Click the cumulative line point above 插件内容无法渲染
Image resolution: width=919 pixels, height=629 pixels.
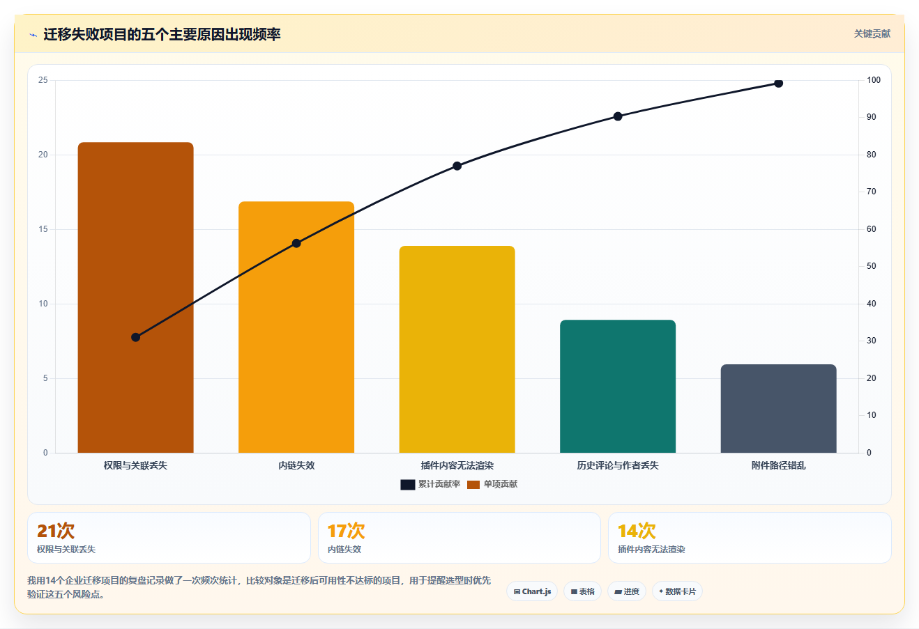(x=457, y=166)
